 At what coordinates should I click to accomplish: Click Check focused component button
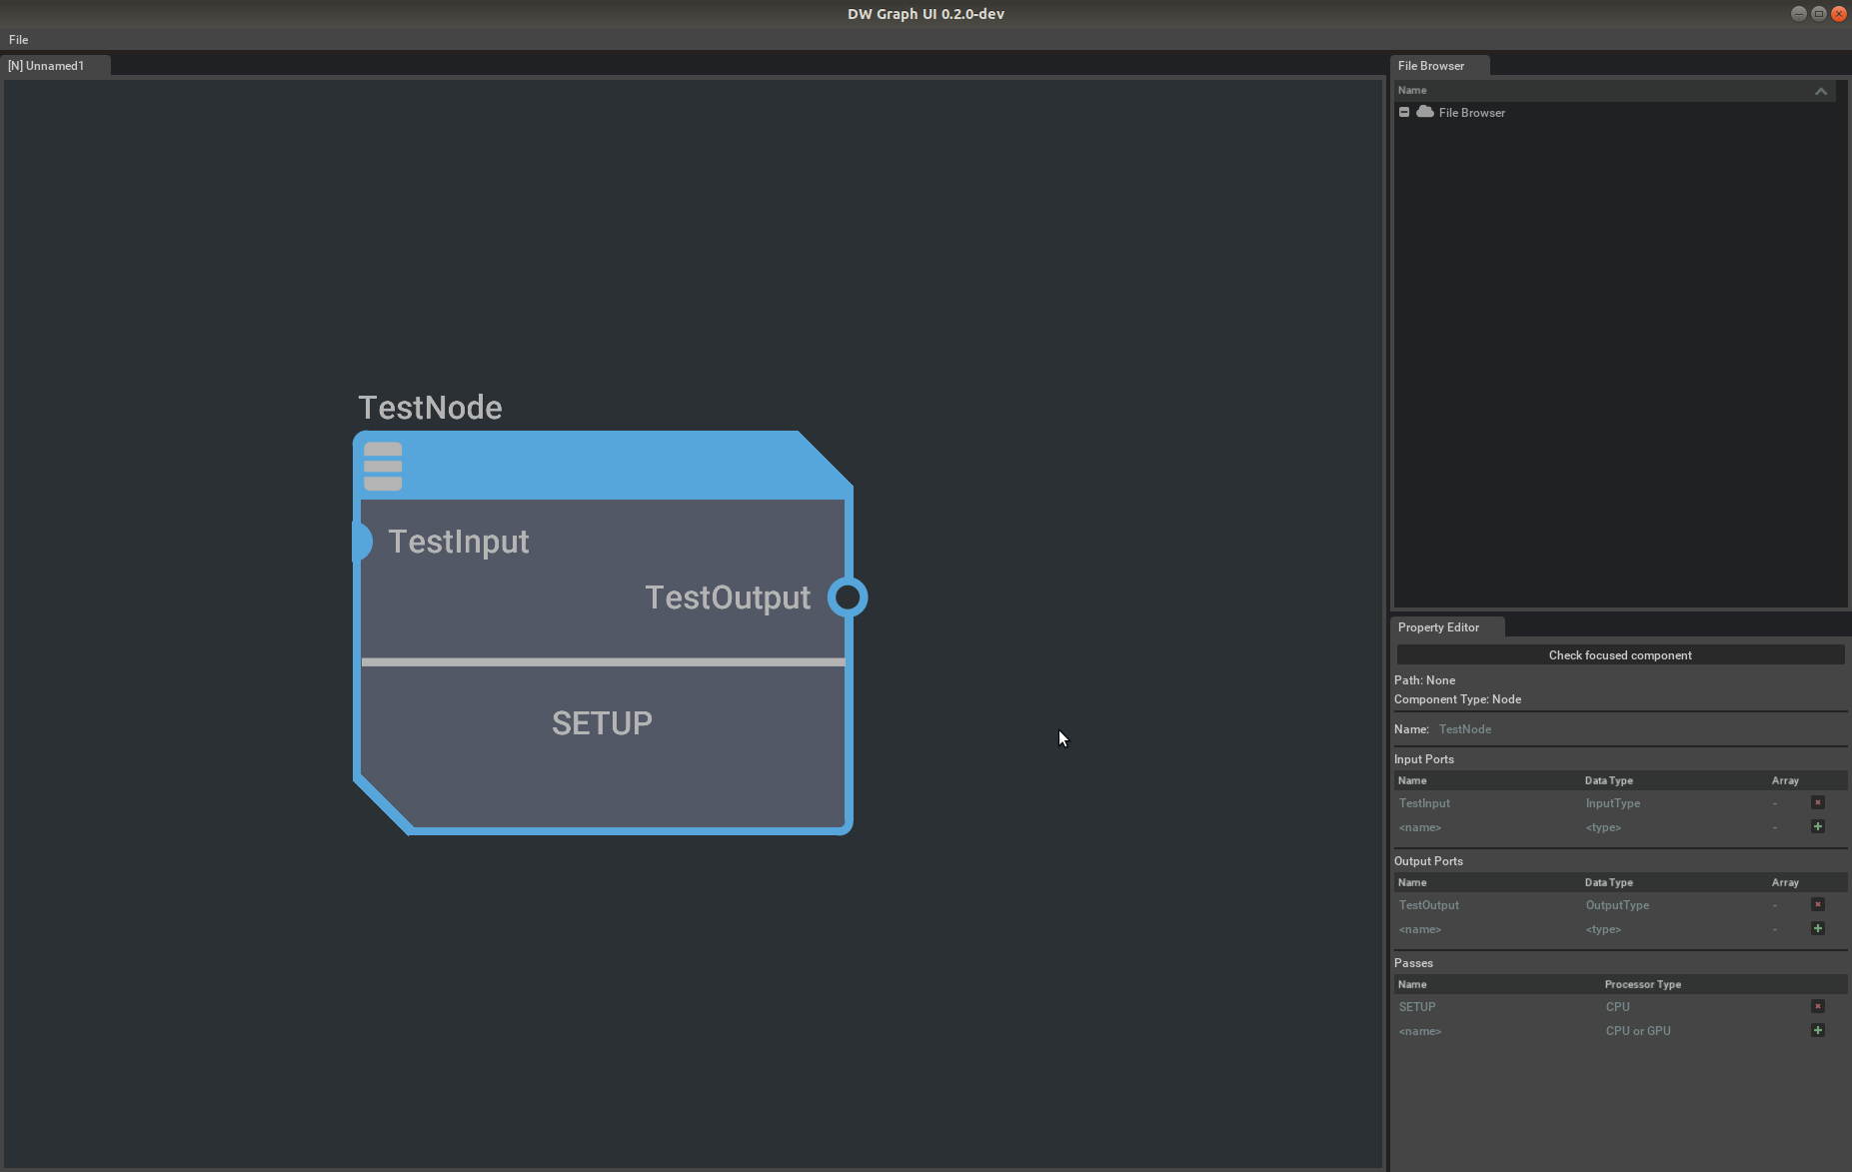(1619, 655)
